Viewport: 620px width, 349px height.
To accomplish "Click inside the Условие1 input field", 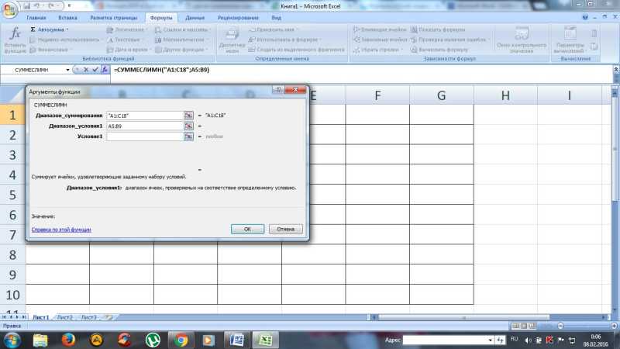I will pyautogui.click(x=145, y=136).
